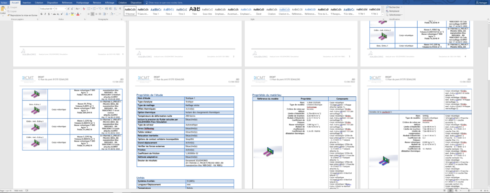This screenshot has height=193, width=490.
Task: Decrease paragraph indent
Action: coord(107,9)
